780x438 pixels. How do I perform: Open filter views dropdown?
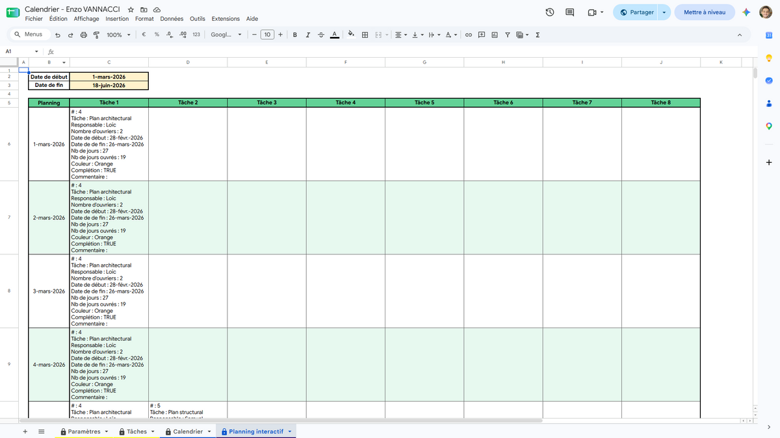coord(522,34)
